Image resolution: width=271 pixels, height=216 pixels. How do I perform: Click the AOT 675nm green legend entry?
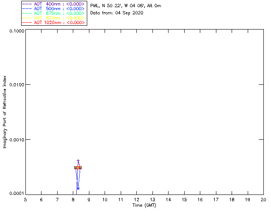click(x=53, y=13)
